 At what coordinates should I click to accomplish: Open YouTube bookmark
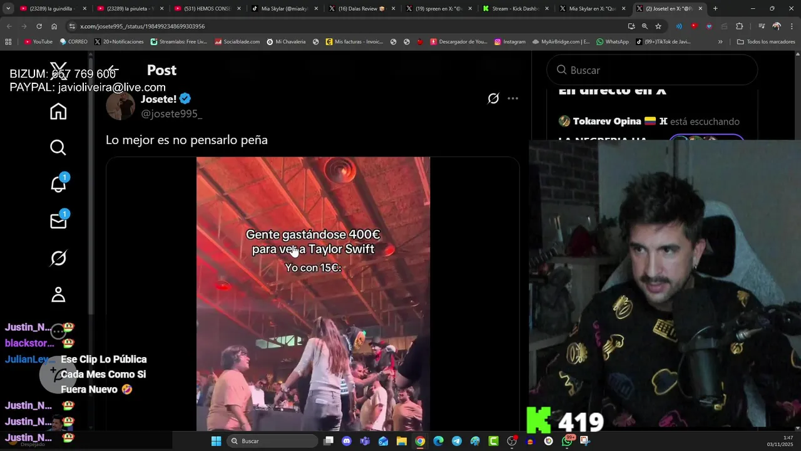tap(38, 42)
